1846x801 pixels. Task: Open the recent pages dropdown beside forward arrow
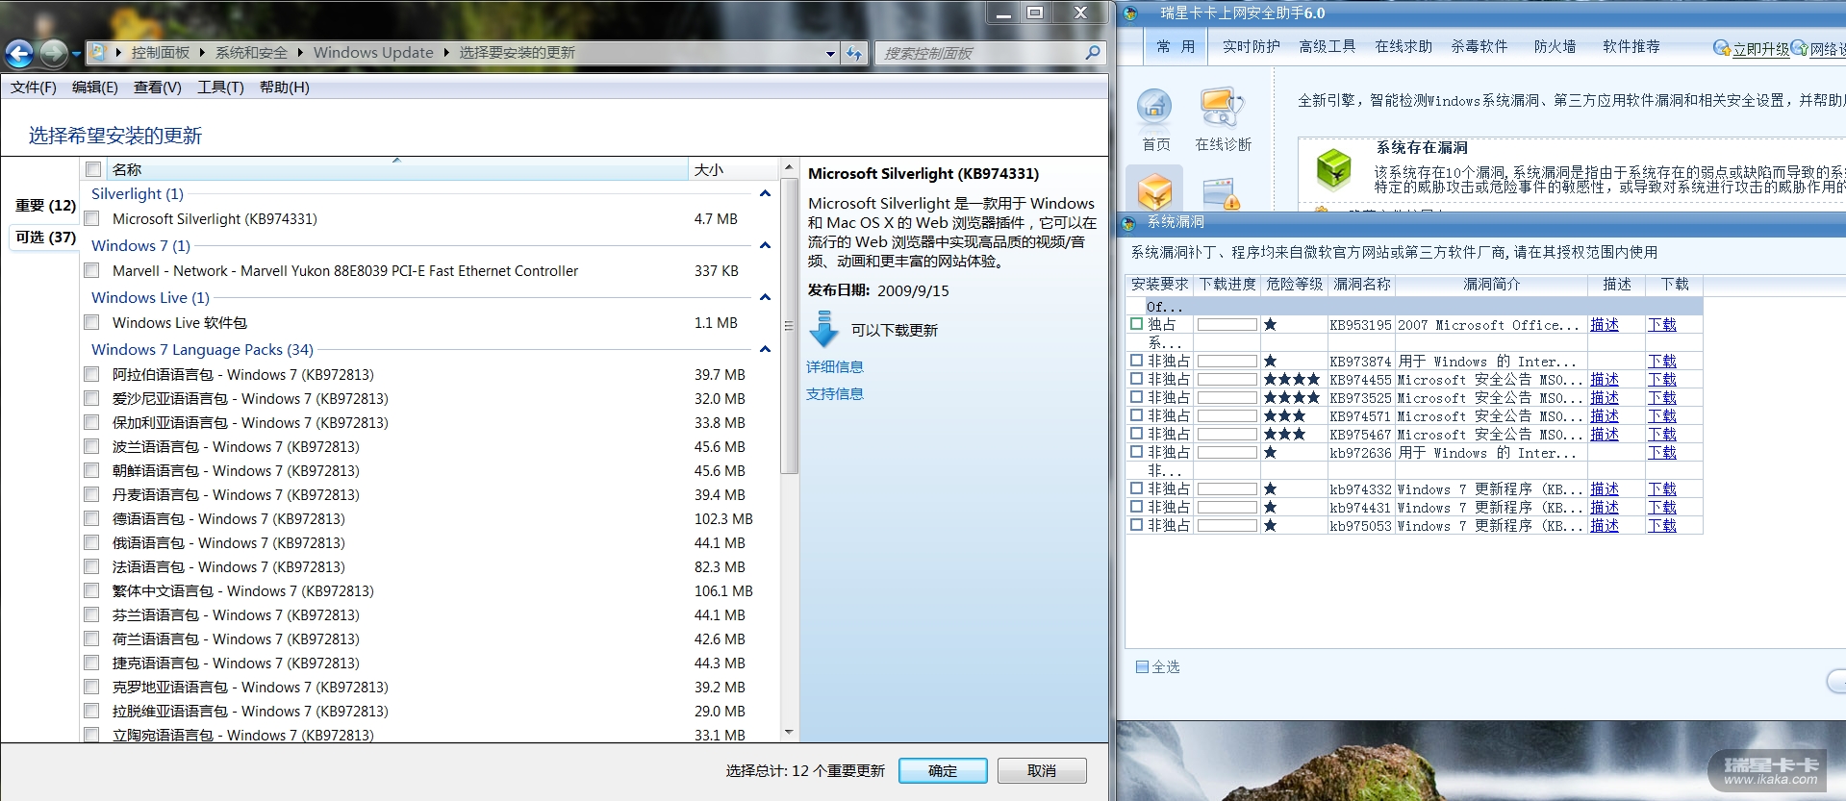tap(76, 54)
